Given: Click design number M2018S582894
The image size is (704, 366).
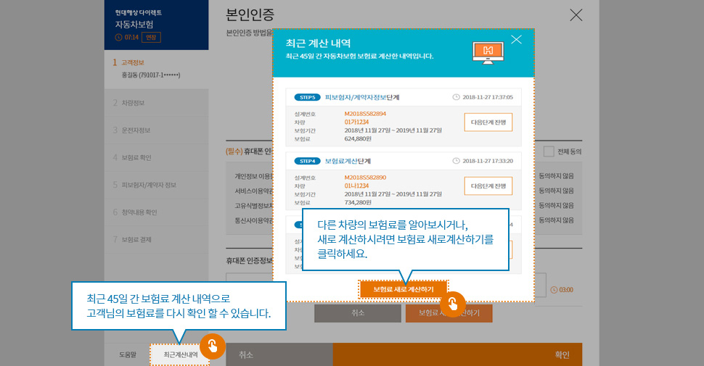Looking at the screenshot, I should tap(365, 114).
